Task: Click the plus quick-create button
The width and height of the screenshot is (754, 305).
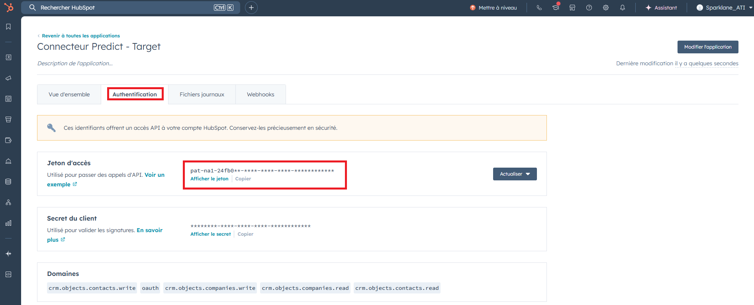Action: [251, 8]
